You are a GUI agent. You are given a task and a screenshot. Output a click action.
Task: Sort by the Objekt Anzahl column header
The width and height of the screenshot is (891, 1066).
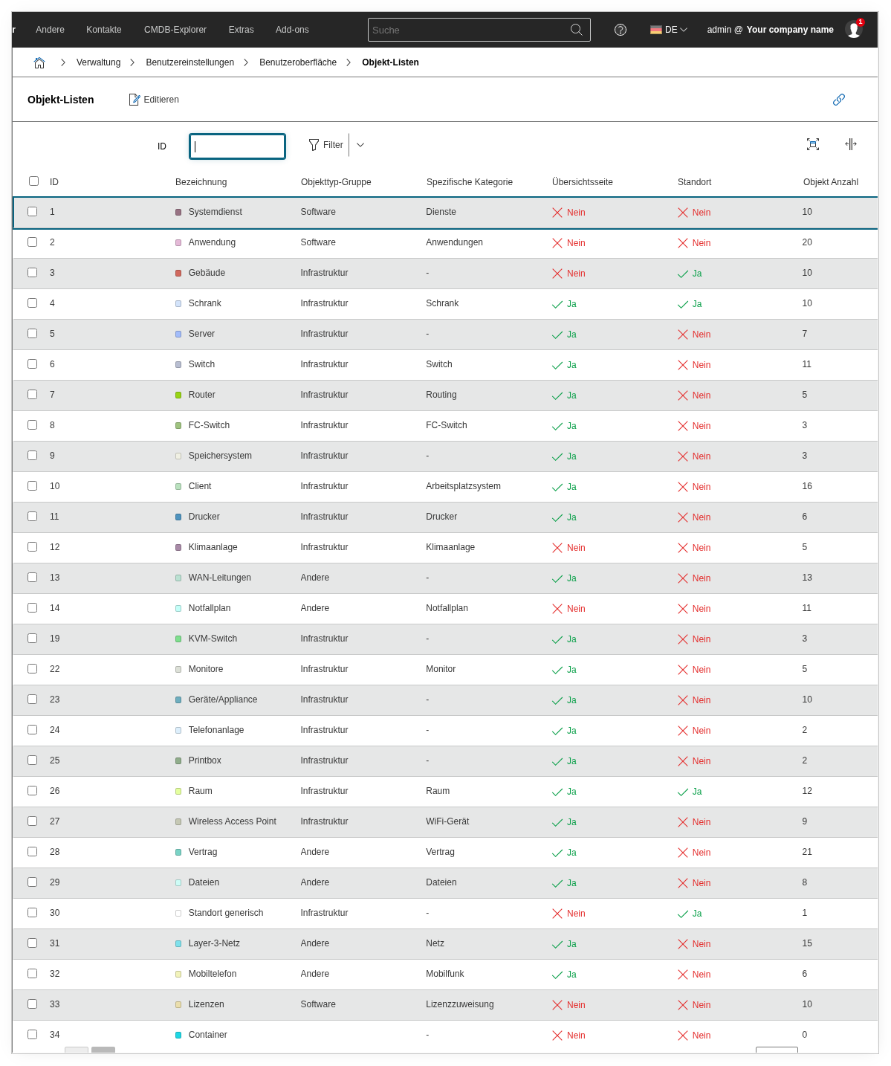830,182
